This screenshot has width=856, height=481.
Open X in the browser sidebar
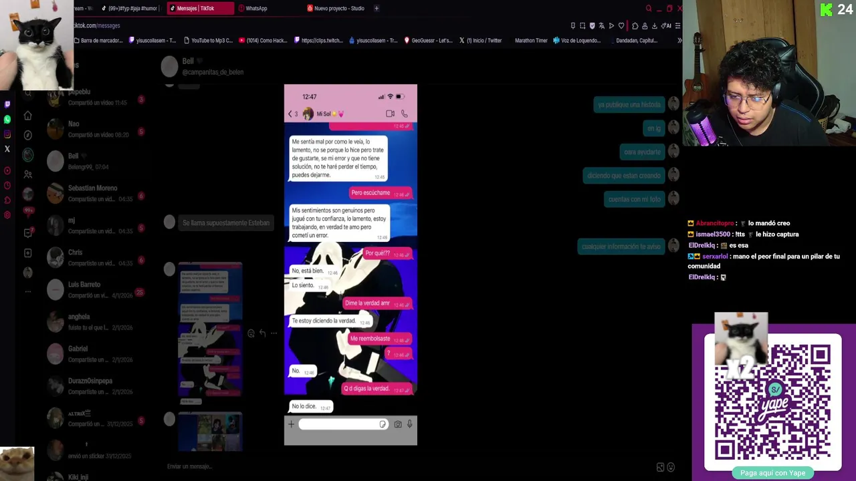click(7, 149)
